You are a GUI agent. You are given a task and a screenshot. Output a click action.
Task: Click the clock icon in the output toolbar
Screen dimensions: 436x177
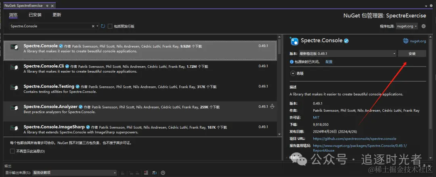pyautogui.click(x=163, y=173)
